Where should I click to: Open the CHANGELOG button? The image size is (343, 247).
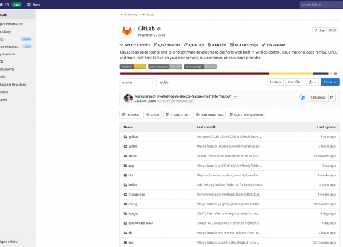click(x=178, y=115)
